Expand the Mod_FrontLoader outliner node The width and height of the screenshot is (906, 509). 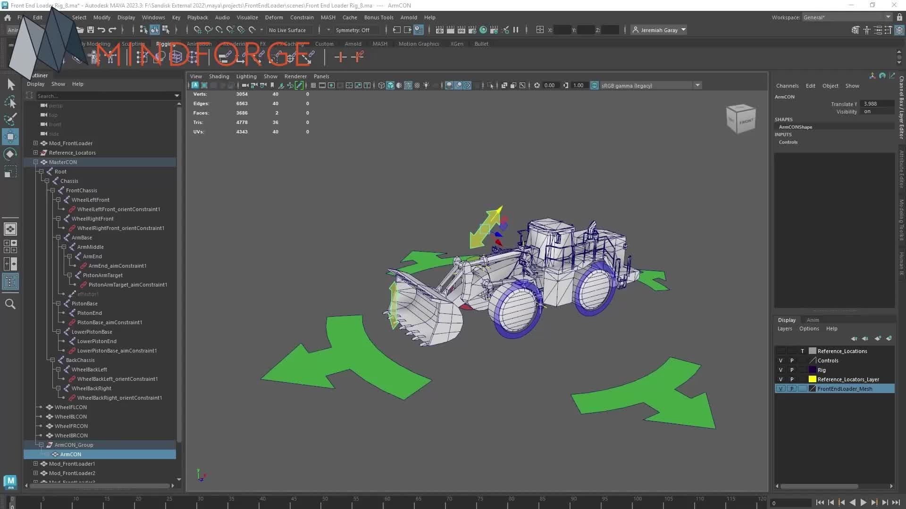click(x=35, y=143)
